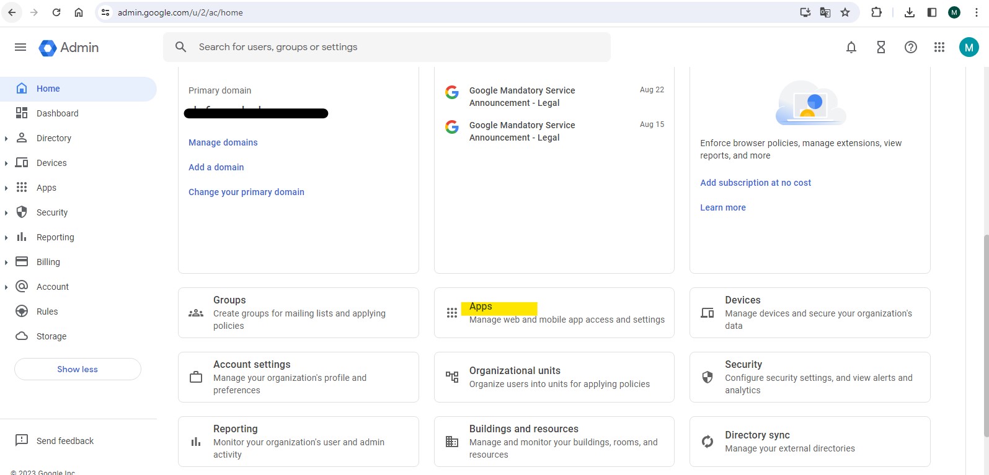Viewport: 989px width, 475px height.
Task: Open Storage in the sidebar
Action: click(78, 336)
